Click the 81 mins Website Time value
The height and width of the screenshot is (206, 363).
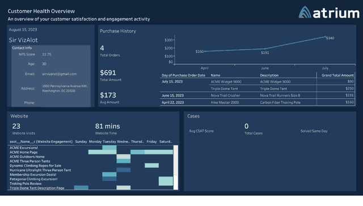point(107,126)
